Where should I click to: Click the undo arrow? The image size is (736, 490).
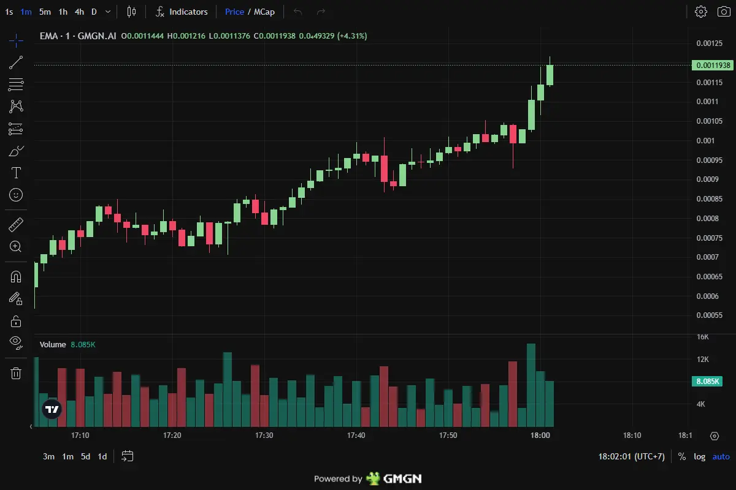pyautogui.click(x=298, y=12)
